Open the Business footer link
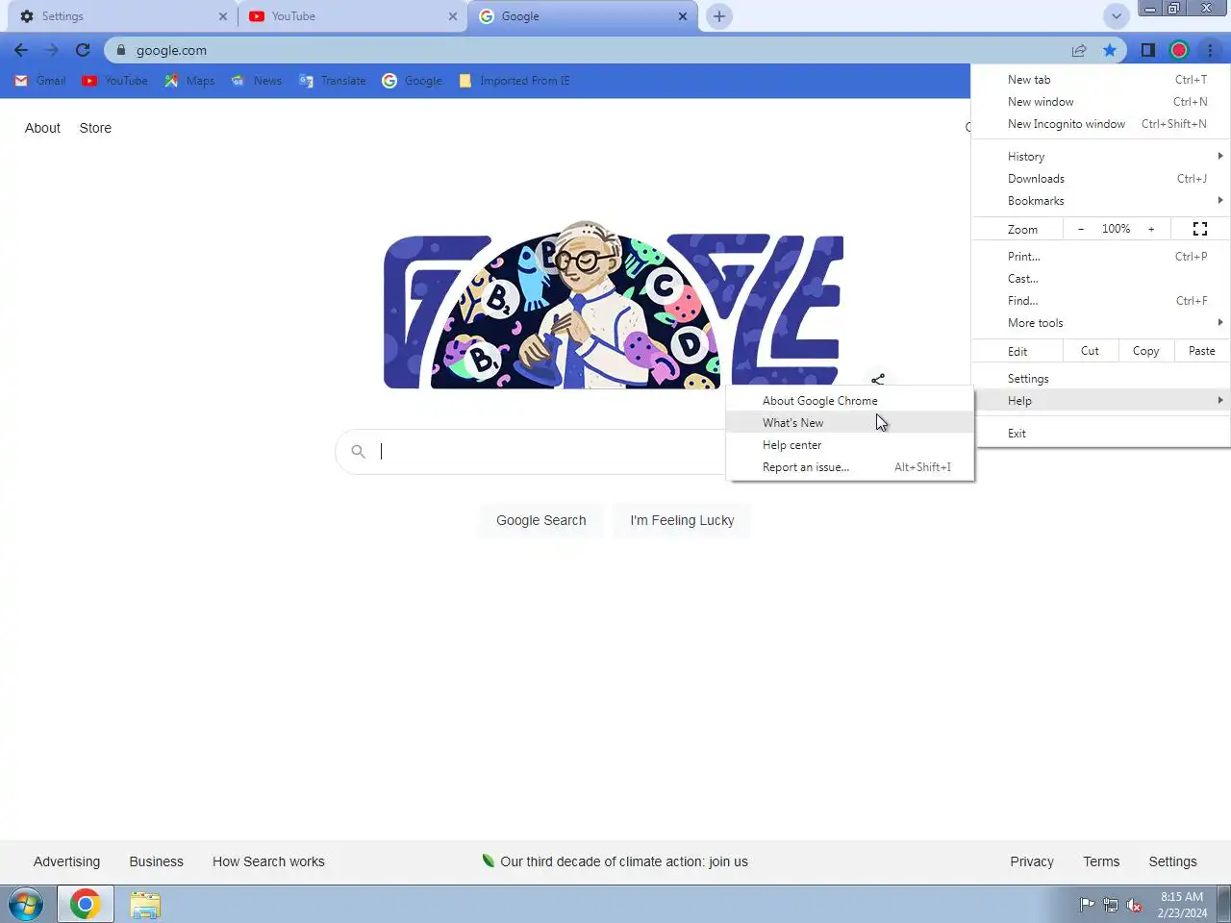The image size is (1231, 923). click(156, 861)
